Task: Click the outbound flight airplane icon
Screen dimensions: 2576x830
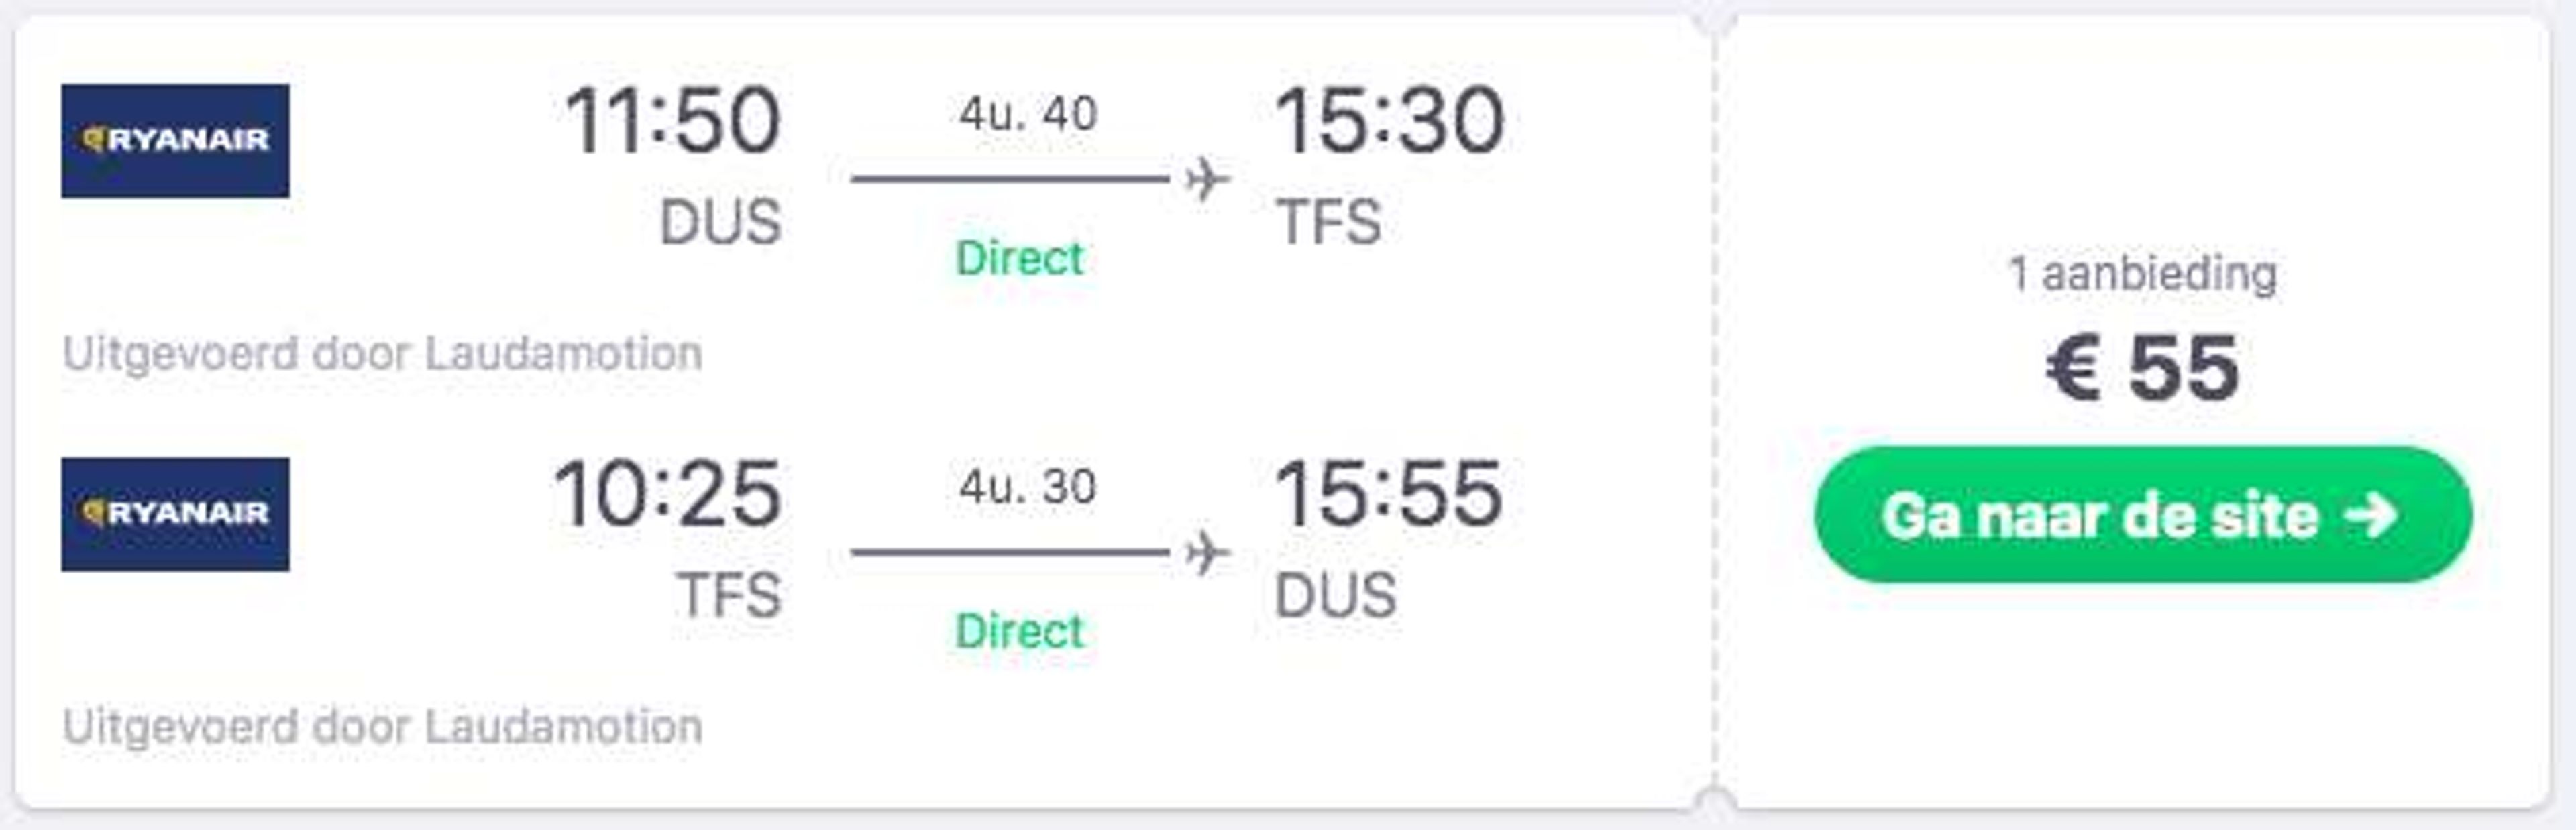Action: coord(1207,180)
